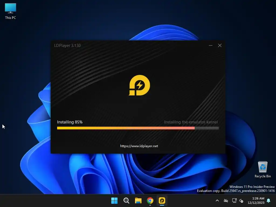
Task: Open taskbar Search
Action: point(126,201)
